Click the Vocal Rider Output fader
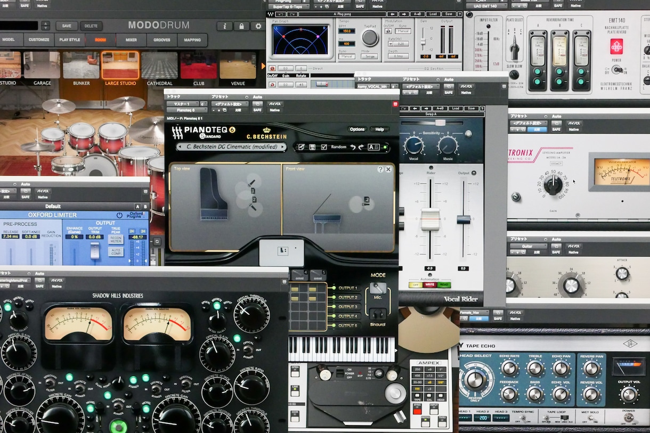 coord(464,219)
